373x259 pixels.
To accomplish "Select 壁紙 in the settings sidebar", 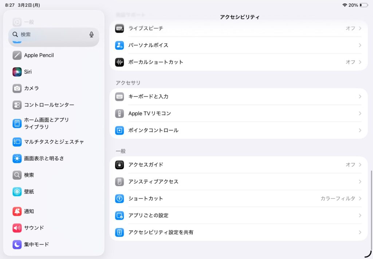I will pos(29,192).
